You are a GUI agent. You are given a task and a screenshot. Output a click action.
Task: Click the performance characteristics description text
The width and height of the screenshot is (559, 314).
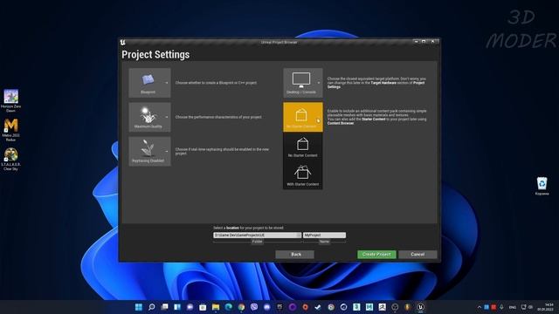point(218,117)
